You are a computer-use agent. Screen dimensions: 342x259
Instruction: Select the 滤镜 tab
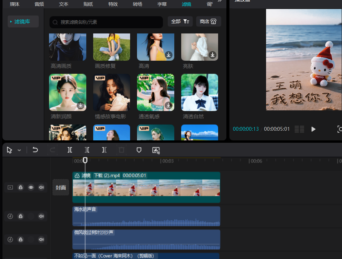(186, 4)
